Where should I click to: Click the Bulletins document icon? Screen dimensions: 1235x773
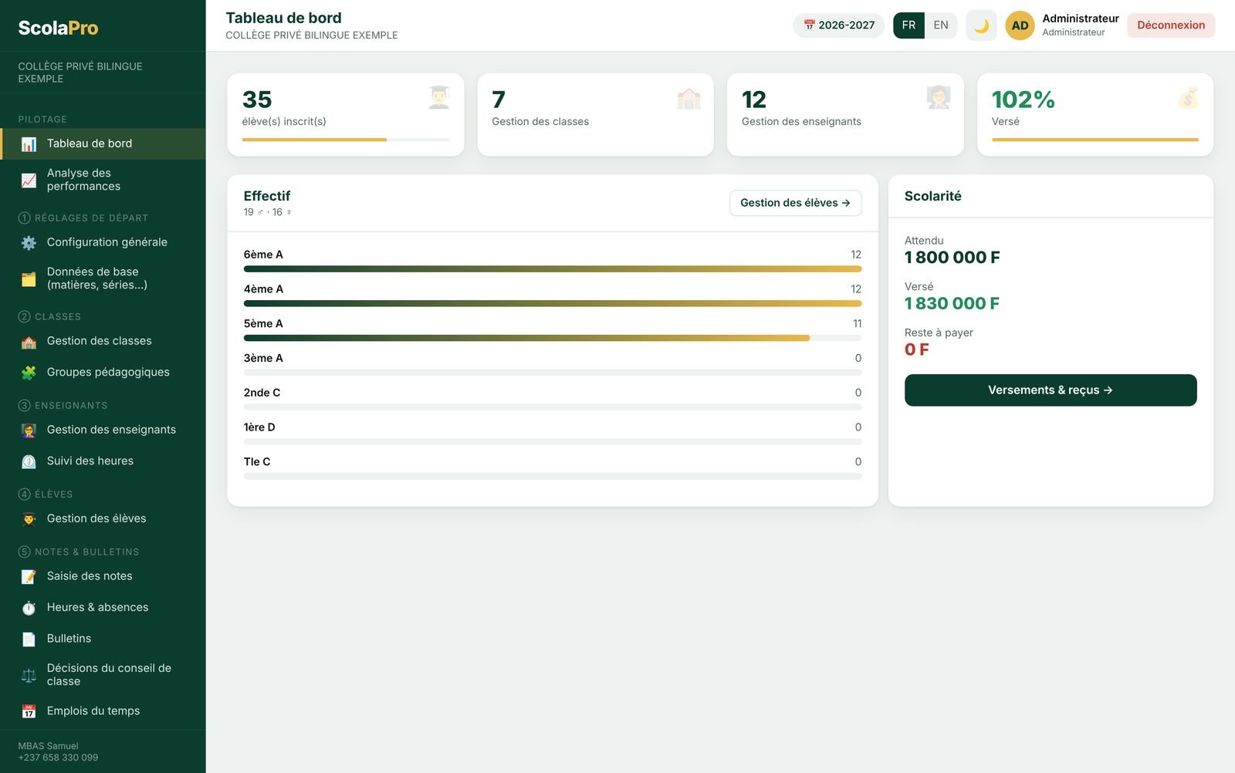(x=29, y=639)
